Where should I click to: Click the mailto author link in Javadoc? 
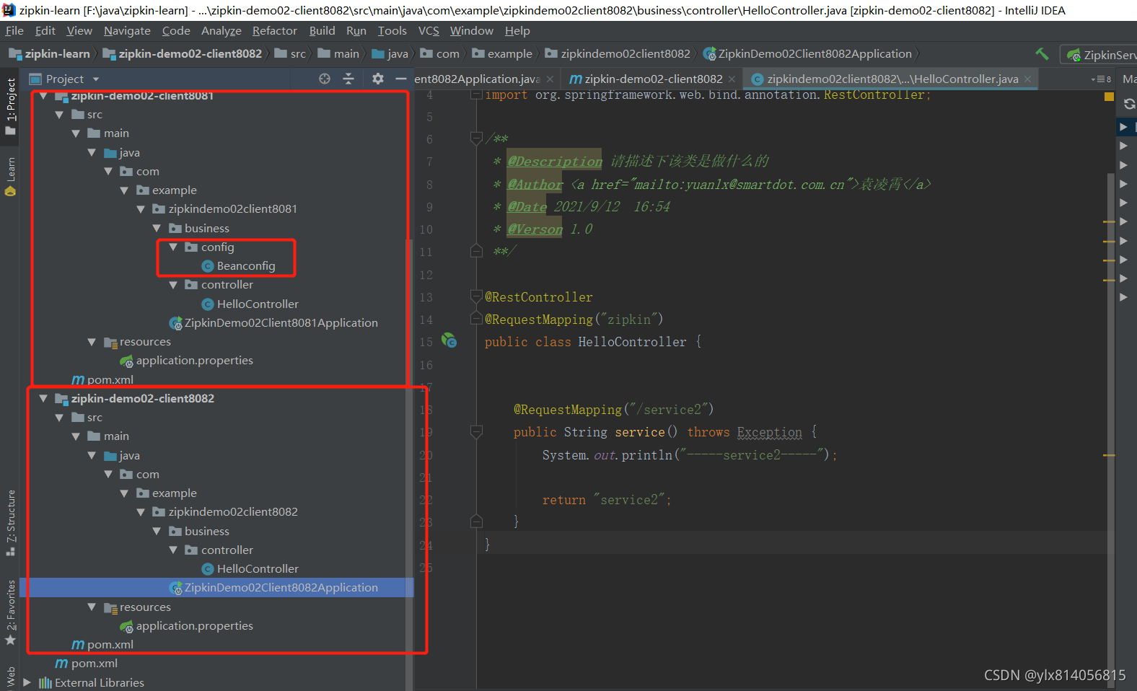(751, 185)
